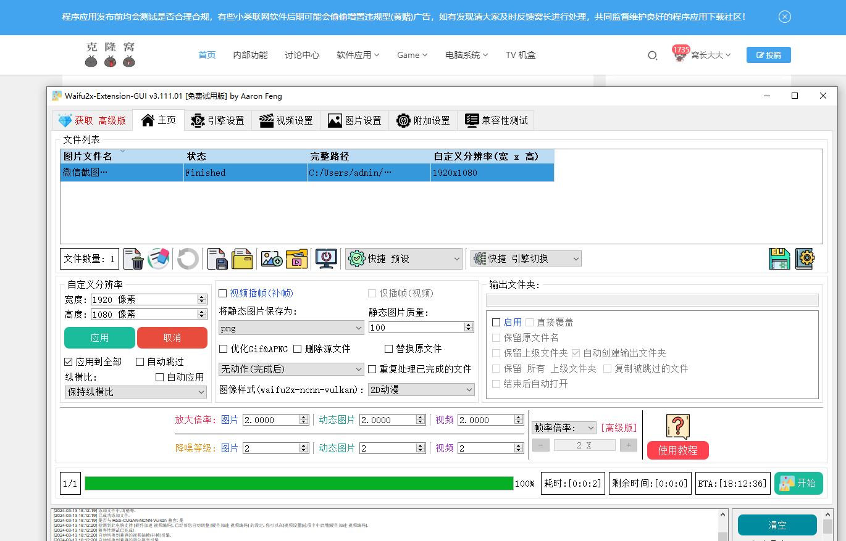The width and height of the screenshot is (846, 541).
Task: Open the 保持纵横比 dropdown
Action: pos(136,392)
